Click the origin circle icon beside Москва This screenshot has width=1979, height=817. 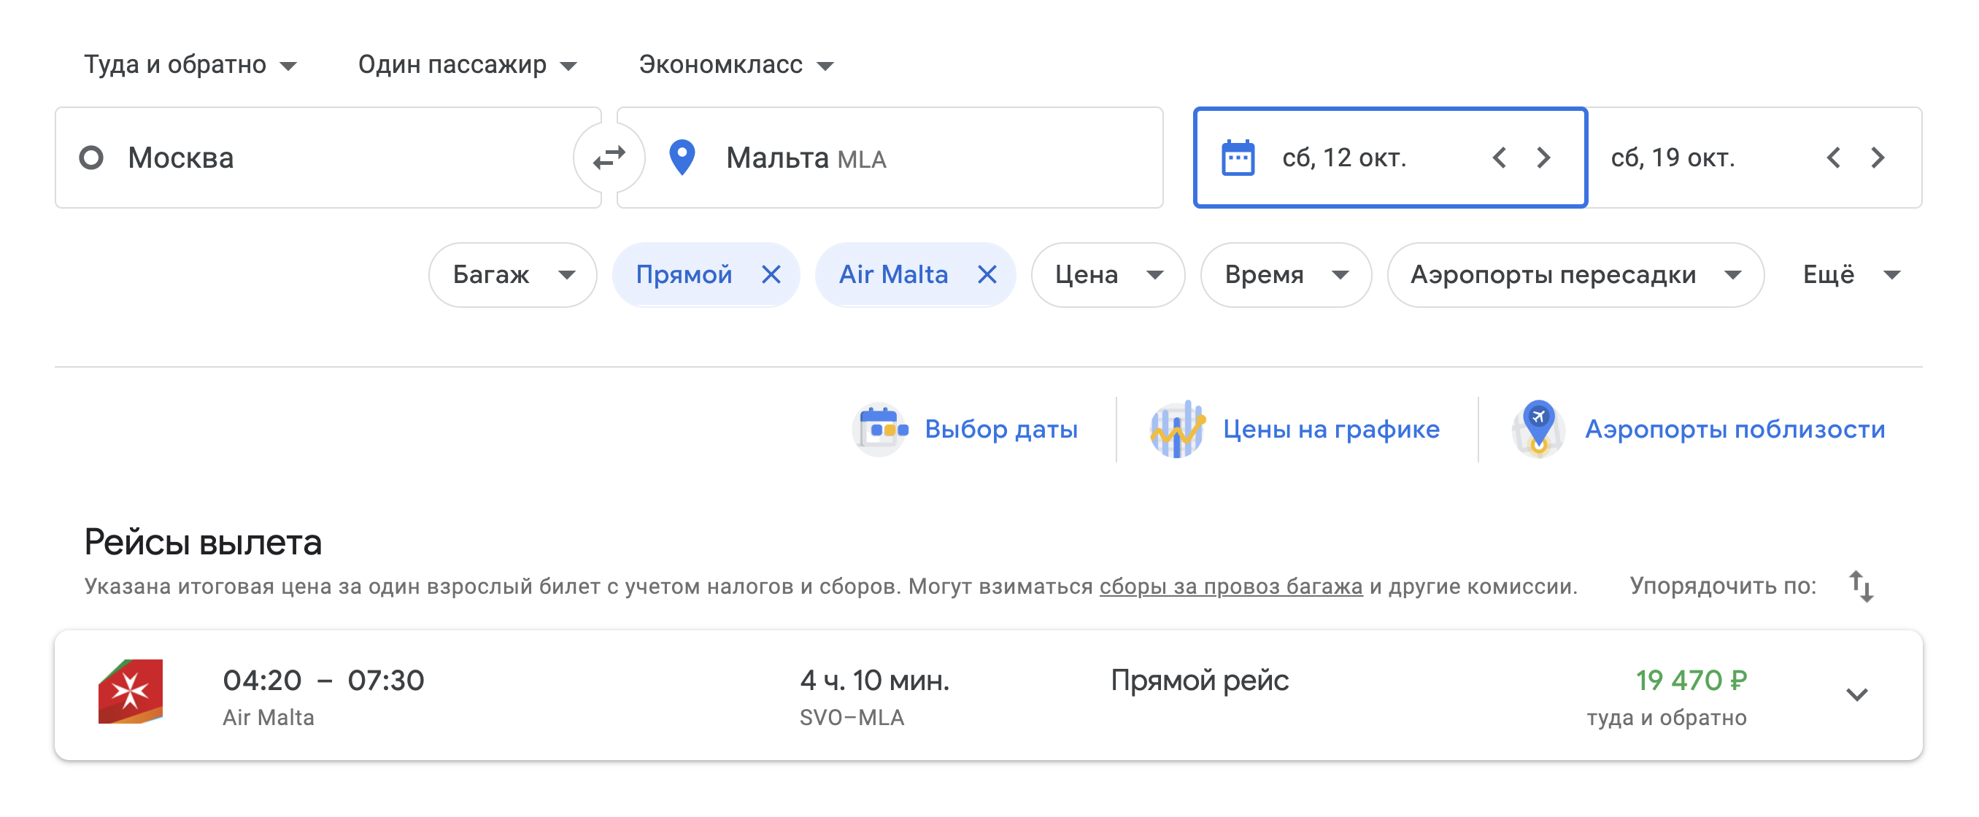[x=91, y=158]
